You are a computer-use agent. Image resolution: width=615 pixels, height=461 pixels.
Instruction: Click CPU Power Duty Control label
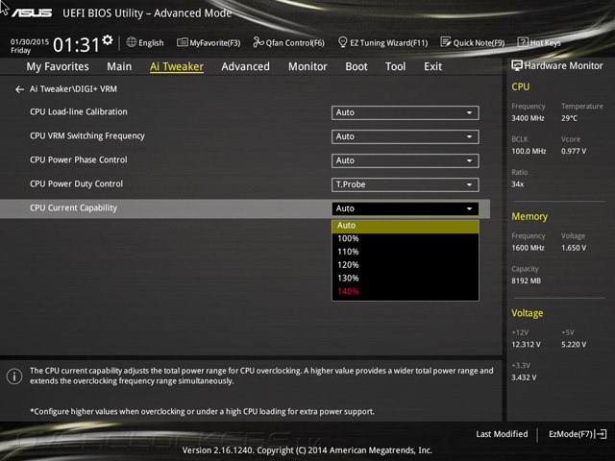coord(76,183)
